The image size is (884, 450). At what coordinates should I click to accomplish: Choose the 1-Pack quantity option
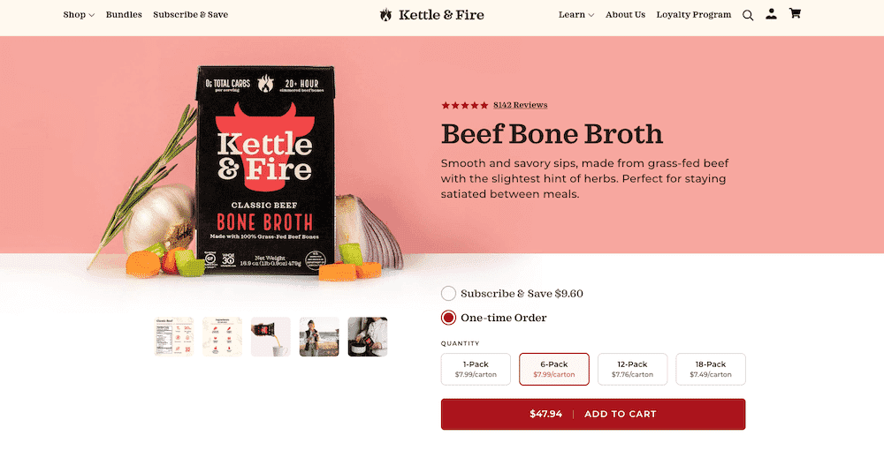point(476,369)
